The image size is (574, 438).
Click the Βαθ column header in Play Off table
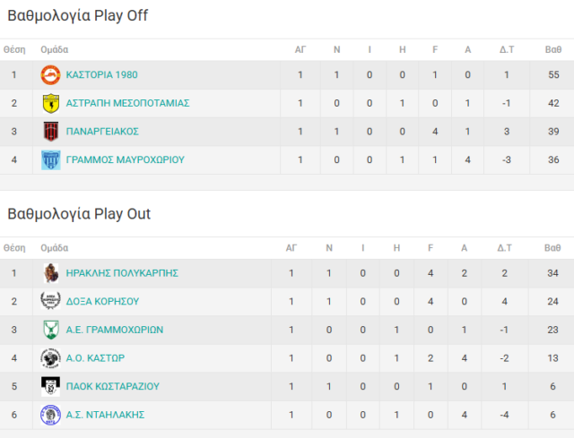pos(552,50)
